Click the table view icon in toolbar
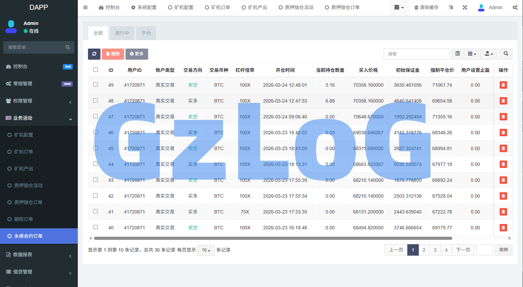The width and height of the screenshot is (523, 287). (457, 54)
